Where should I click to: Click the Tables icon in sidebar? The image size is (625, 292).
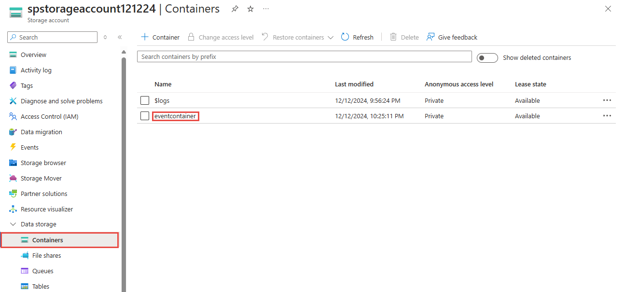coord(25,286)
